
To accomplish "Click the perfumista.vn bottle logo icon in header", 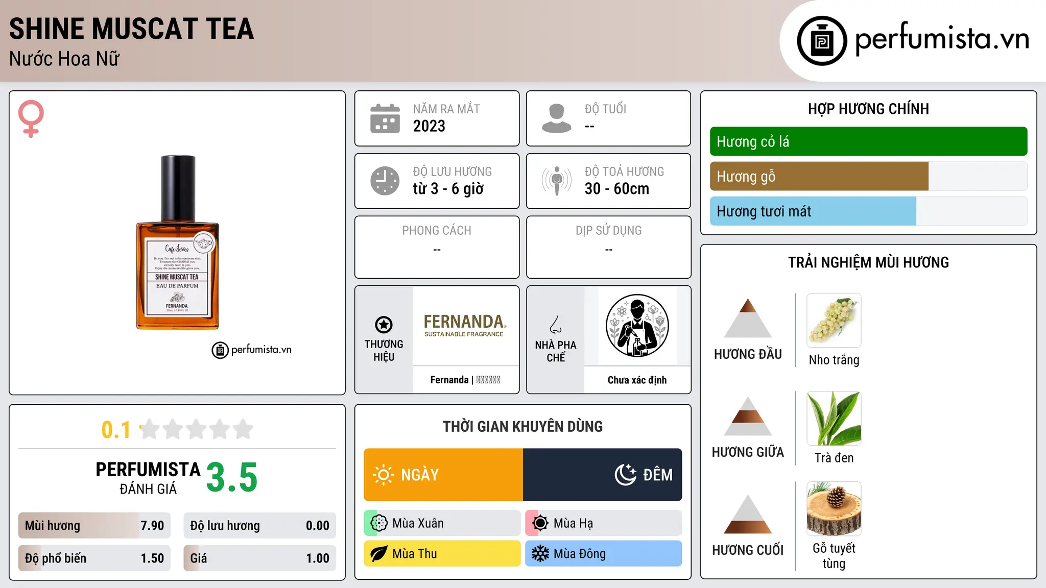I will [822, 41].
